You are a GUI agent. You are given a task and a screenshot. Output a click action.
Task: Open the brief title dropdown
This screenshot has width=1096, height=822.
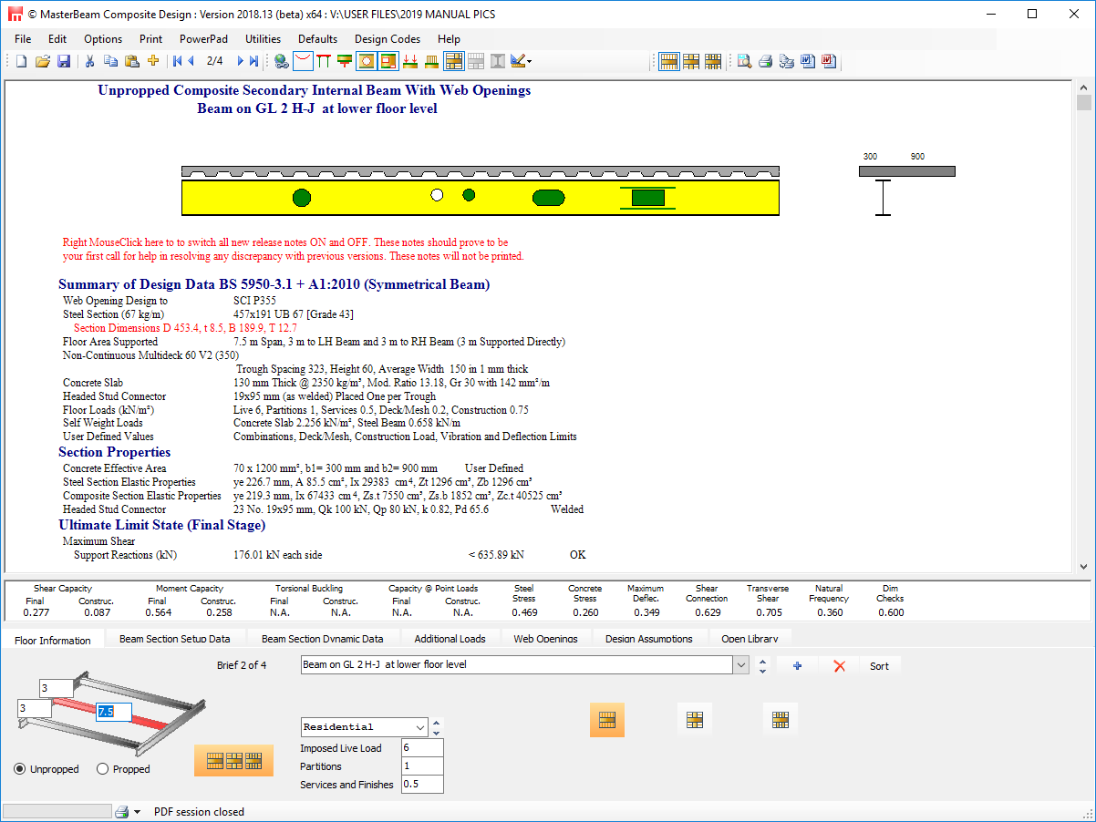(740, 665)
